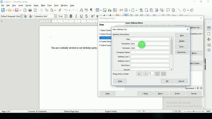Click New in the New Address List dialog
The height and width of the screenshot is (119, 212).
(182, 35)
